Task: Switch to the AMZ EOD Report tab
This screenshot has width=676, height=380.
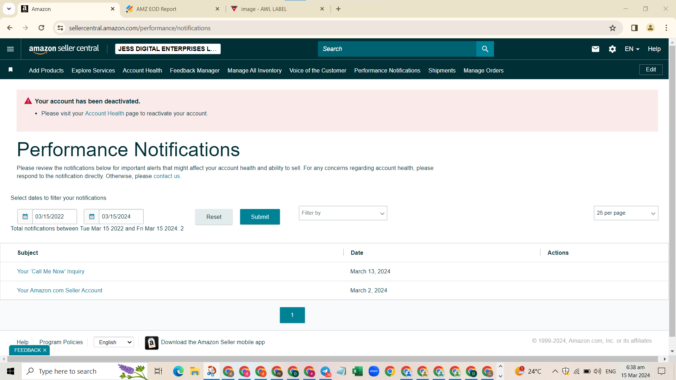Action: tap(173, 9)
